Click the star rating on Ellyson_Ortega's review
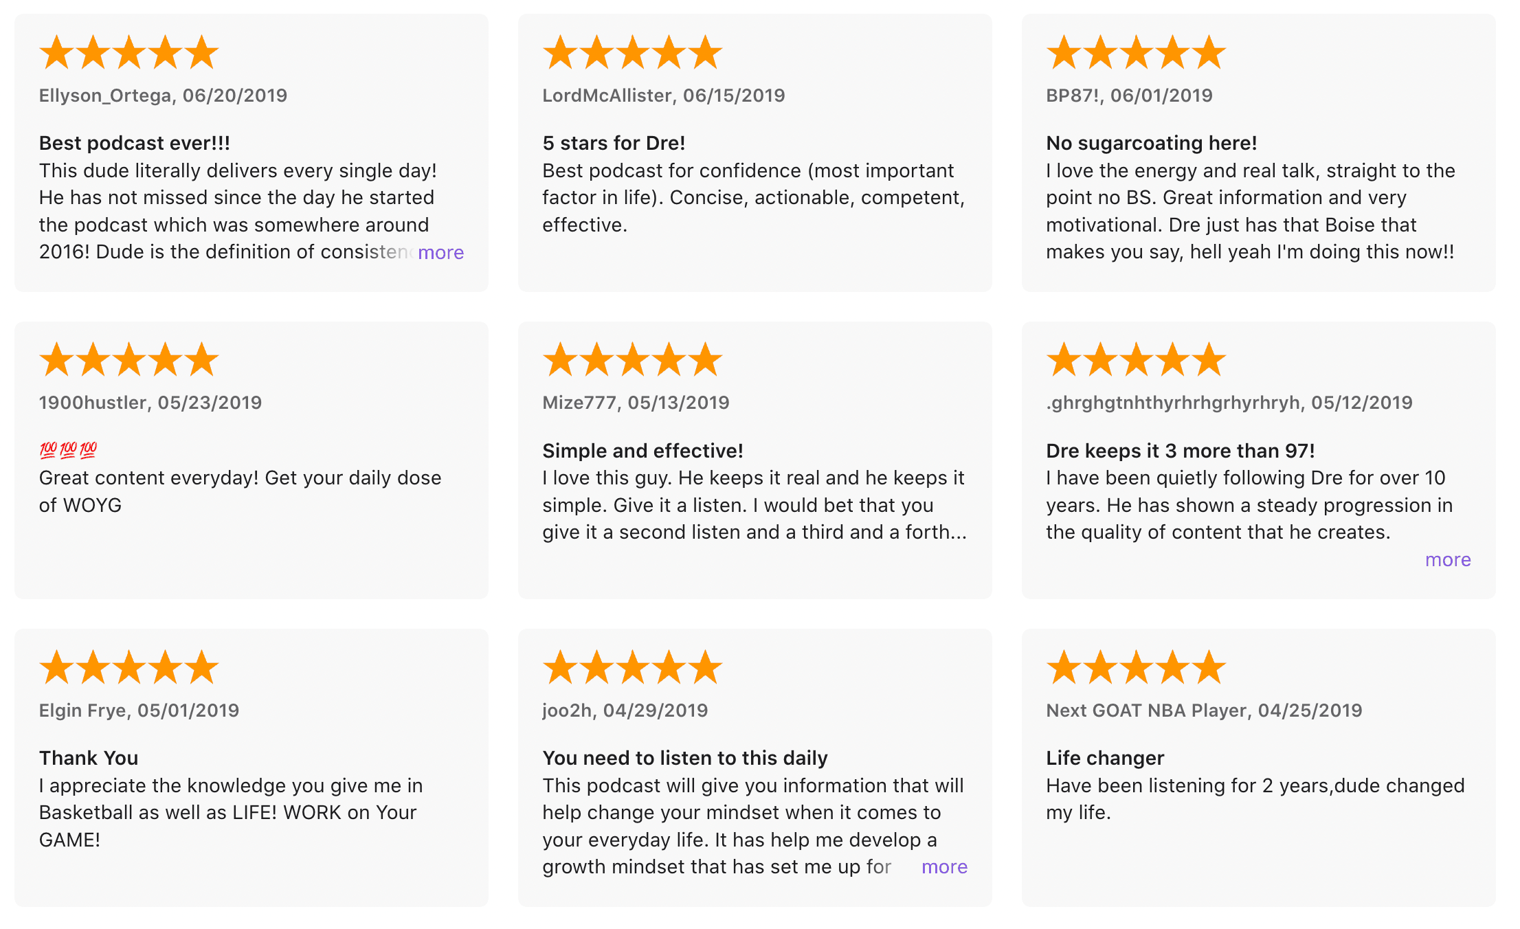 [128, 53]
